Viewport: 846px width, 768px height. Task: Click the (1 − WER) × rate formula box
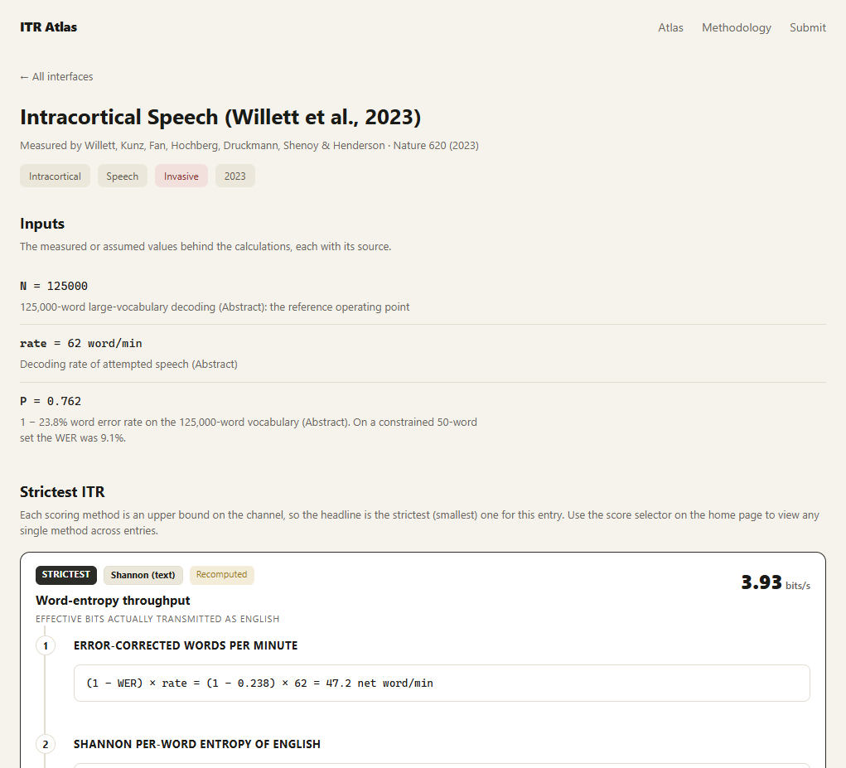click(x=442, y=683)
